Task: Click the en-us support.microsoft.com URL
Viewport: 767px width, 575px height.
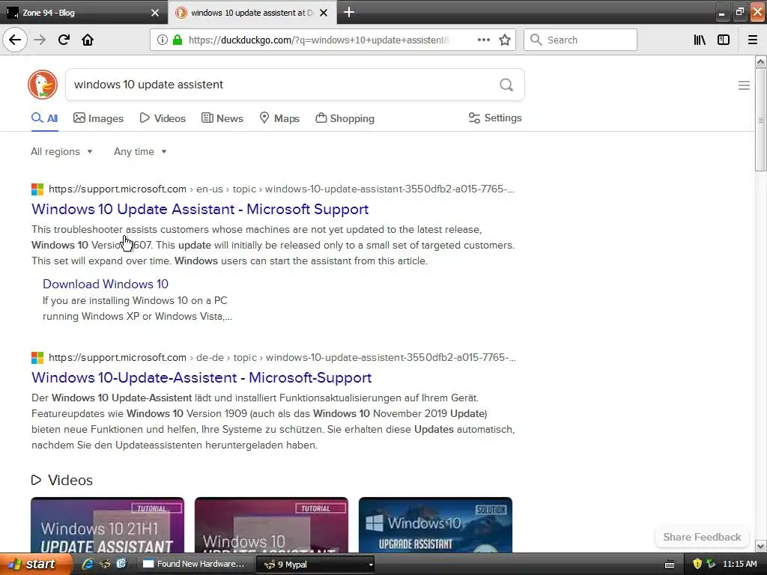Action: (x=282, y=189)
